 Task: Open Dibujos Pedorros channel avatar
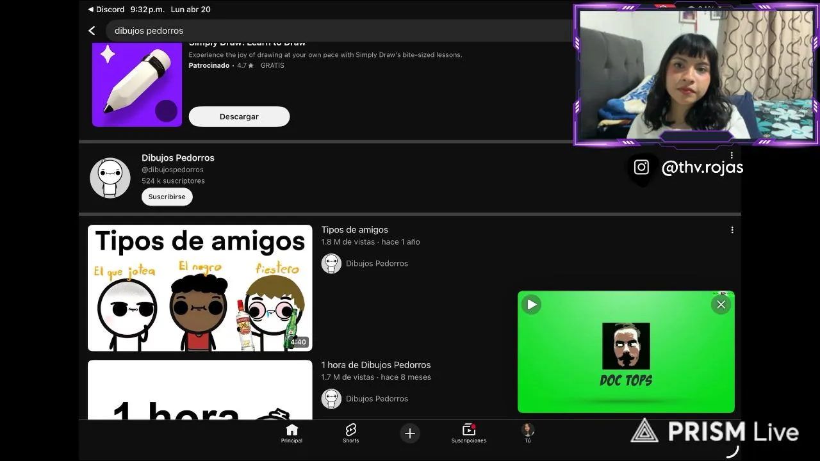110,178
